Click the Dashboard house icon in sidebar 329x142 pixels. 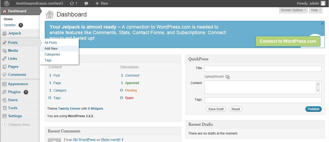[4, 11]
